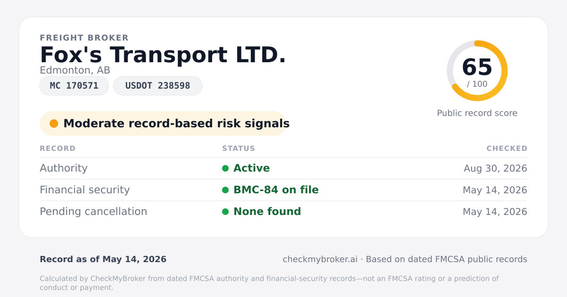567x297 pixels.
Task: Click the green dot beside Active
Action: pos(225,168)
